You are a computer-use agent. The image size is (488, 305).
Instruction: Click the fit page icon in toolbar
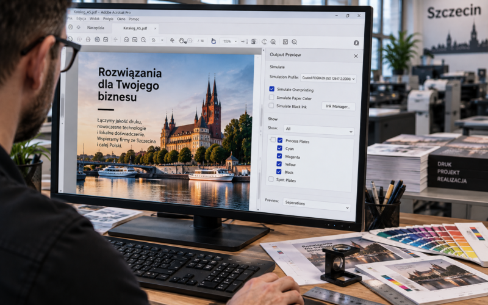(254, 41)
